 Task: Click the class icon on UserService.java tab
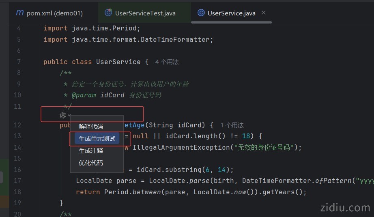tap(201, 13)
